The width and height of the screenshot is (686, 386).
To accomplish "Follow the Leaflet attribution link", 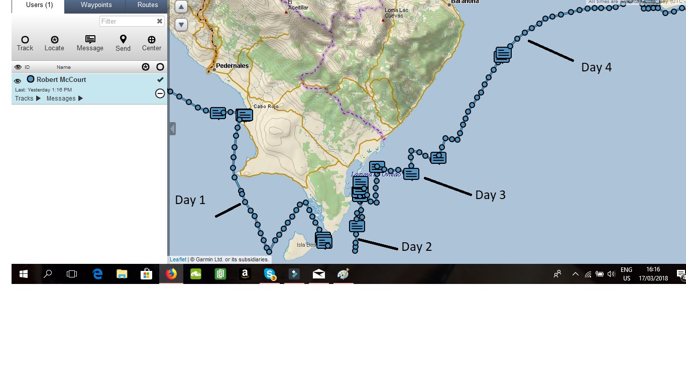I will pyautogui.click(x=178, y=259).
